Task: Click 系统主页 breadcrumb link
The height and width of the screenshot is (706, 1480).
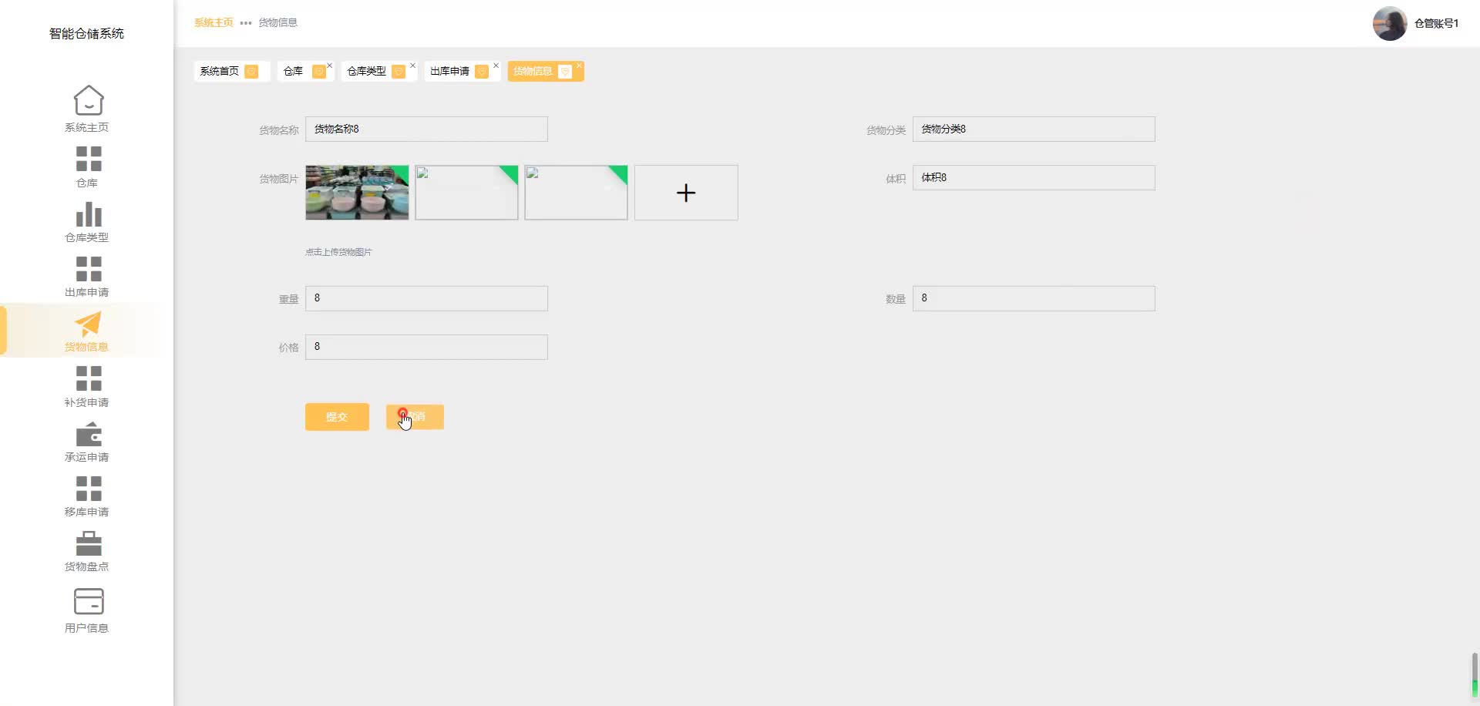Action: click(214, 23)
